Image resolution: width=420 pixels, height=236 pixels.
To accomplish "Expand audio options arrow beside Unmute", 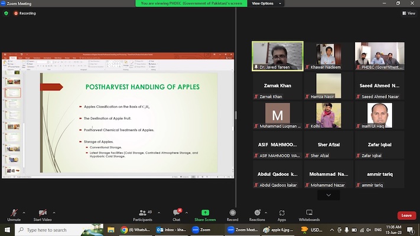I will point(24,212).
